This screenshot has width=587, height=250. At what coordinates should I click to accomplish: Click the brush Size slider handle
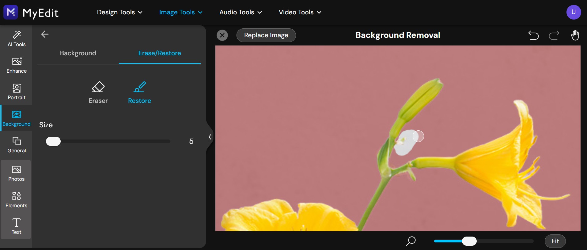[53, 141]
